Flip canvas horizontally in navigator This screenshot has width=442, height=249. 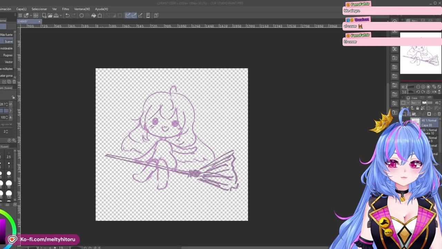[x=434, y=92]
